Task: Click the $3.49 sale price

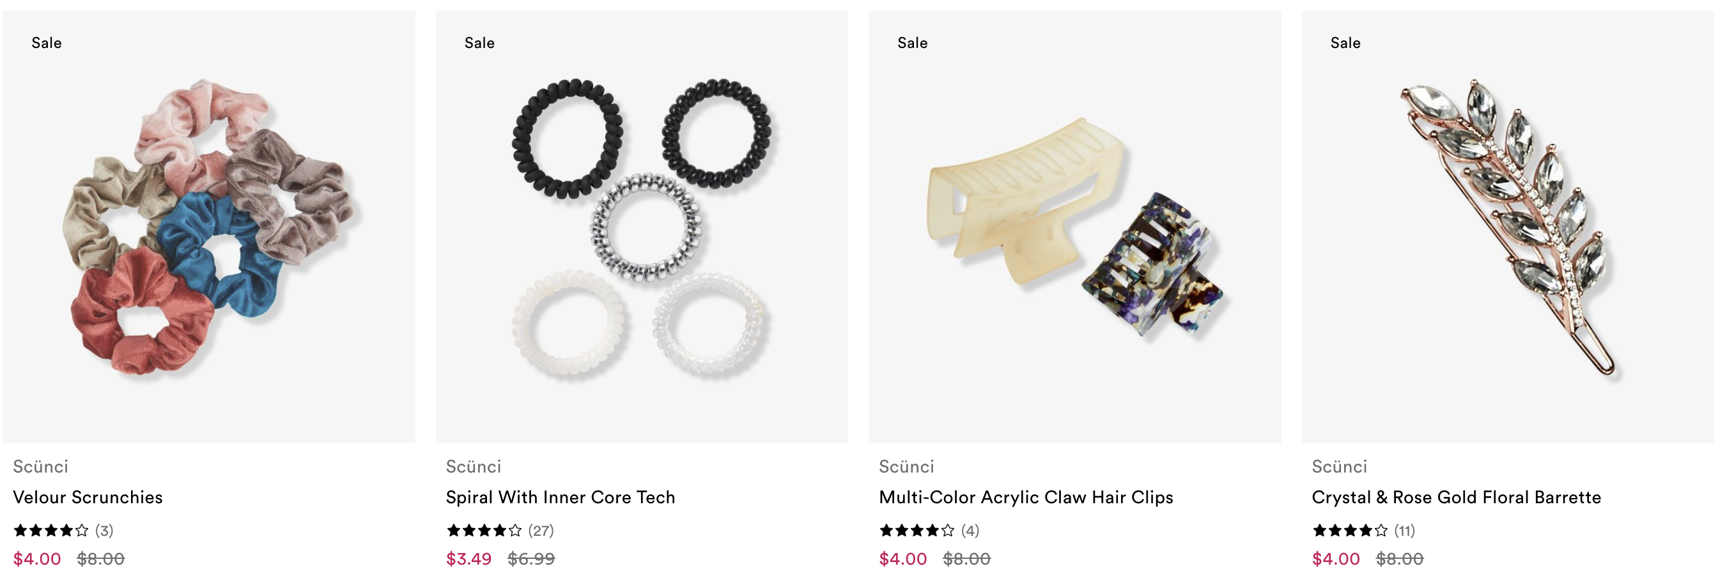Action: point(469,559)
